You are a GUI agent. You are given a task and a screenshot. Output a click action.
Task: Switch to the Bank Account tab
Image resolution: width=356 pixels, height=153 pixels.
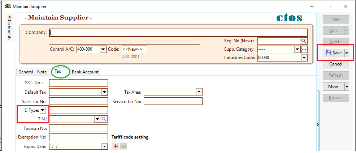point(85,72)
